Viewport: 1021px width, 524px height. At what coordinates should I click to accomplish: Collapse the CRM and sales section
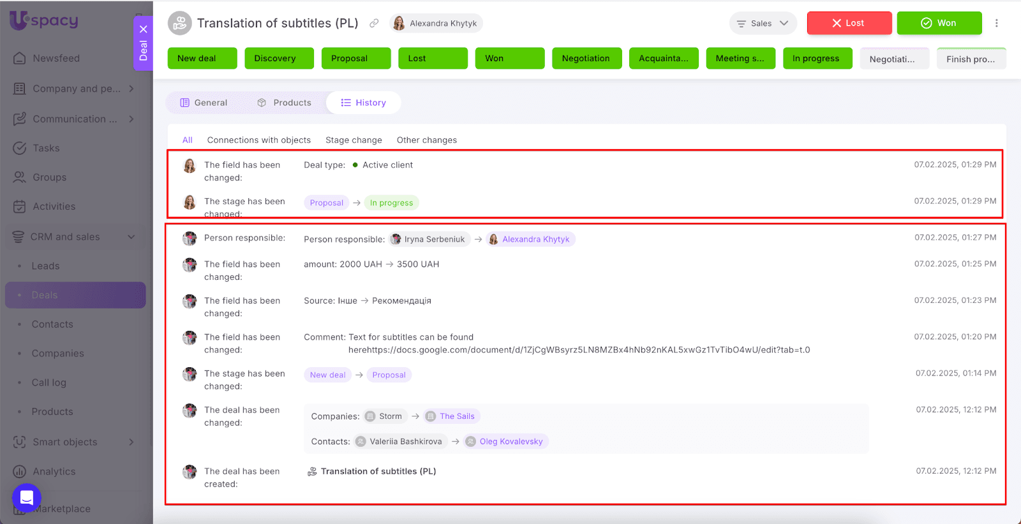click(131, 237)
